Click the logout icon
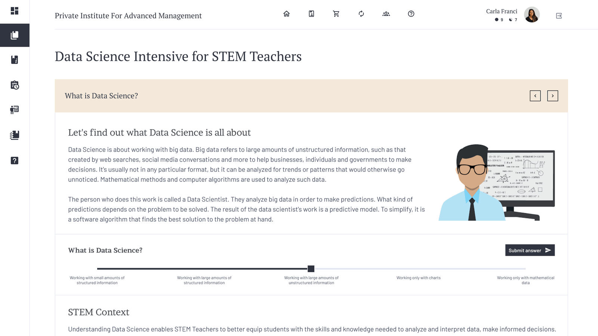 [x=559, y=16]
